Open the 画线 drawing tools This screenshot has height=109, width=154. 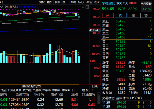73,2
